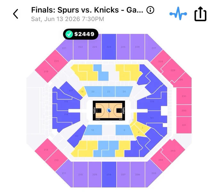Select pink corner section 219
This screenshot has width=218, height=192.
pos(46,71)
